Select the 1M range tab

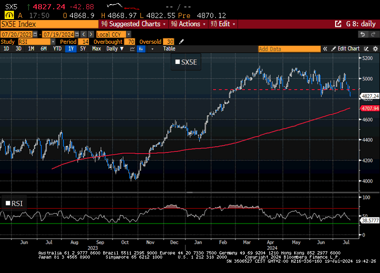[31, 49]
